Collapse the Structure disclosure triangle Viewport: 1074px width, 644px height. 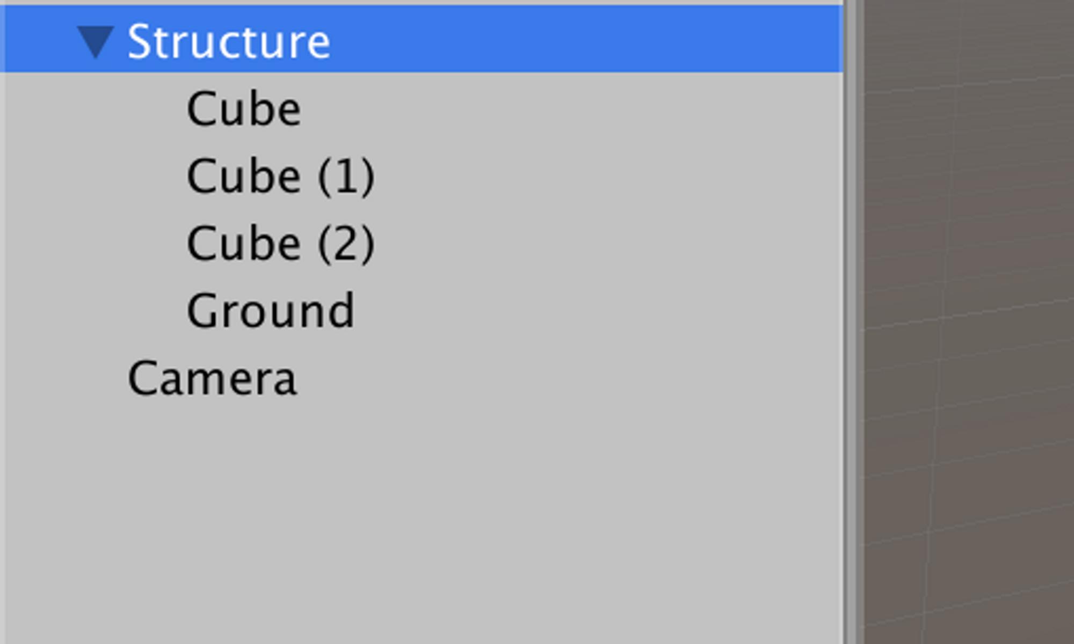point(95,41)
